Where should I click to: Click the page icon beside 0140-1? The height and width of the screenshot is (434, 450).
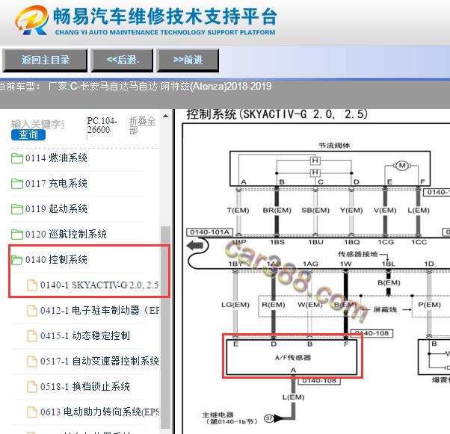tap(32, 285)
